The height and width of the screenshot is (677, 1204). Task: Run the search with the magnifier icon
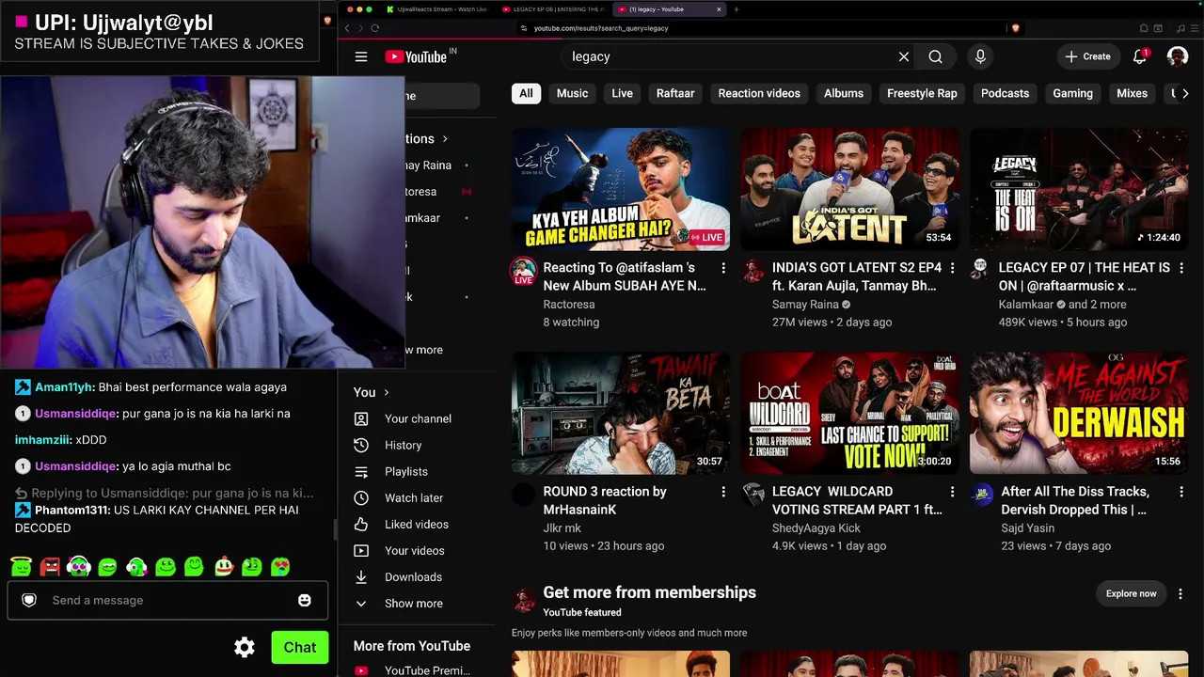(x=935, y=56)
